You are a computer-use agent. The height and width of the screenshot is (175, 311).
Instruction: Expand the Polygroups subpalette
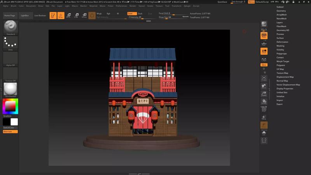(281, 54)
